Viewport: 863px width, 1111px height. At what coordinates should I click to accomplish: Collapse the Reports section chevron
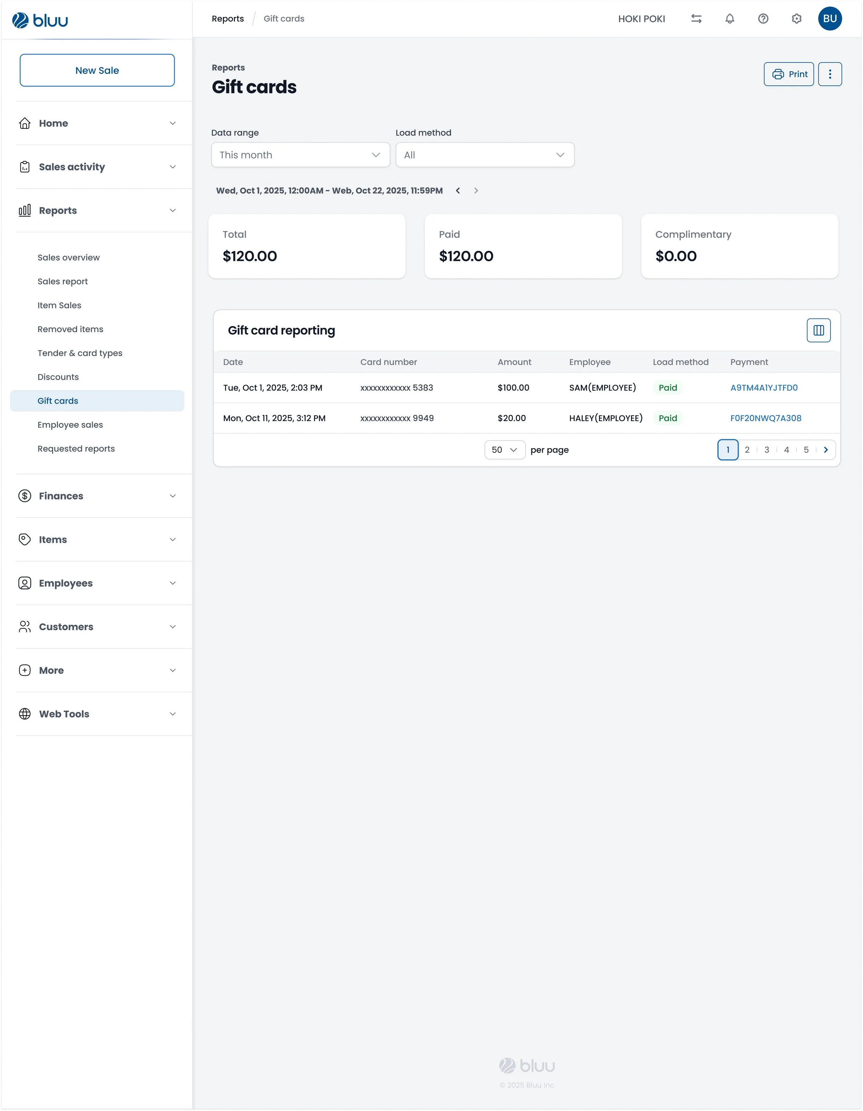tap(173, 211)
